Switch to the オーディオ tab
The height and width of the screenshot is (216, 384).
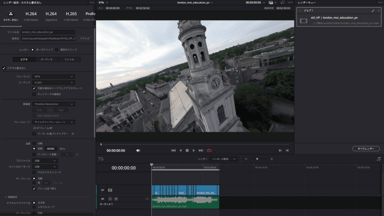(x=46, y=59)
